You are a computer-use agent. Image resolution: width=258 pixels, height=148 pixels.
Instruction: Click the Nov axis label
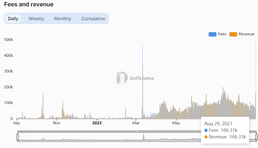[57, 123]
